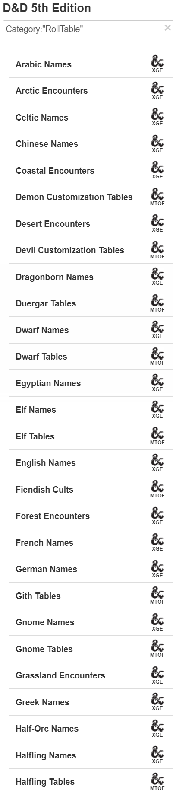
Task: Select Devil Customization Tables from the list
Action: (x=91, y=250)
